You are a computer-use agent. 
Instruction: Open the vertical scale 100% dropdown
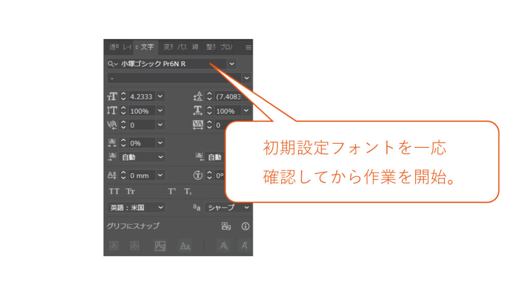pyautogui.click(x=160, y=111)
